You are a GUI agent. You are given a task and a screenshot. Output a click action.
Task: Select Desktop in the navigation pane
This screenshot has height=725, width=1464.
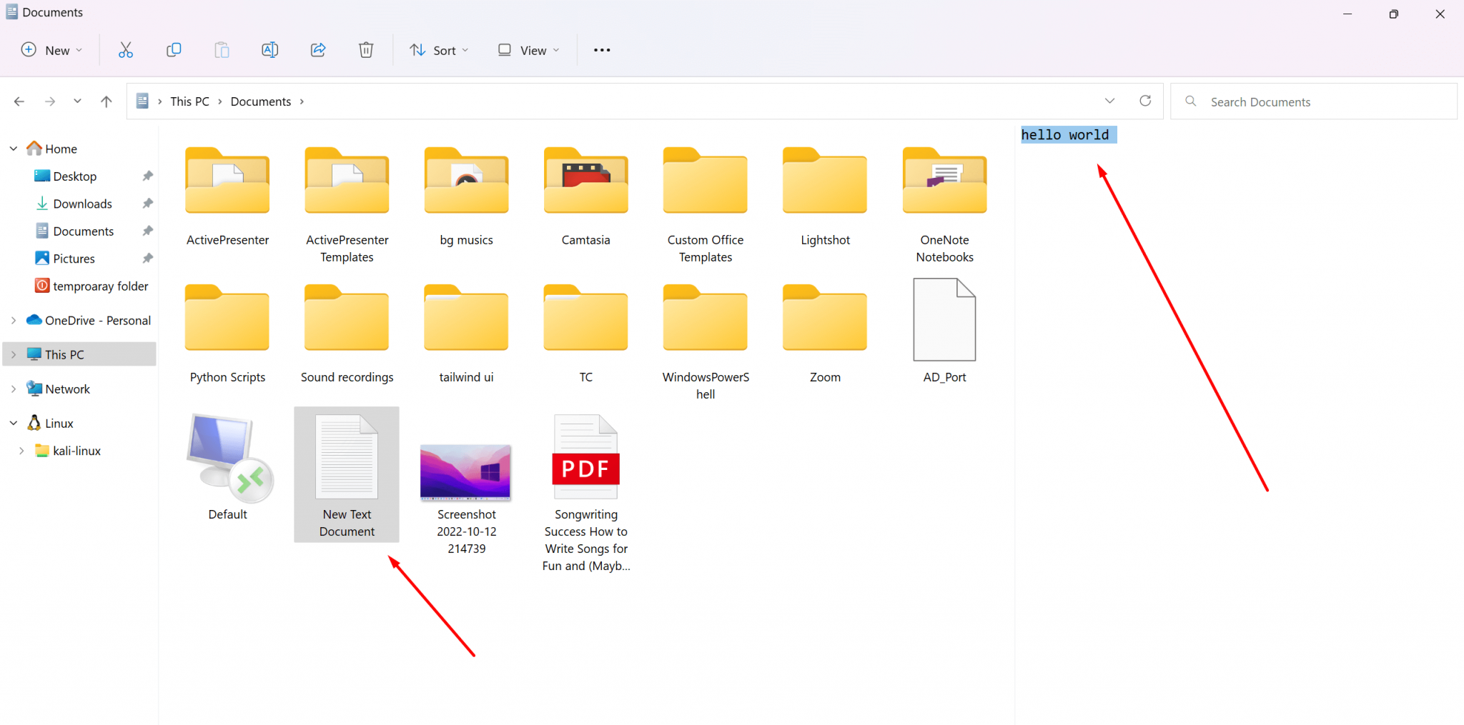(66, 176)
